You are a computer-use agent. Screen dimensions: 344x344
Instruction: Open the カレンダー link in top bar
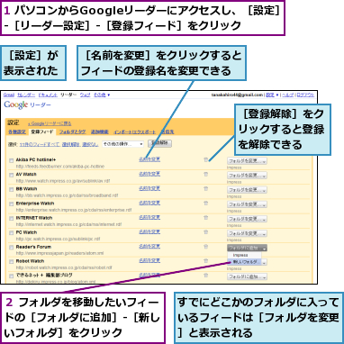(26, 95)
